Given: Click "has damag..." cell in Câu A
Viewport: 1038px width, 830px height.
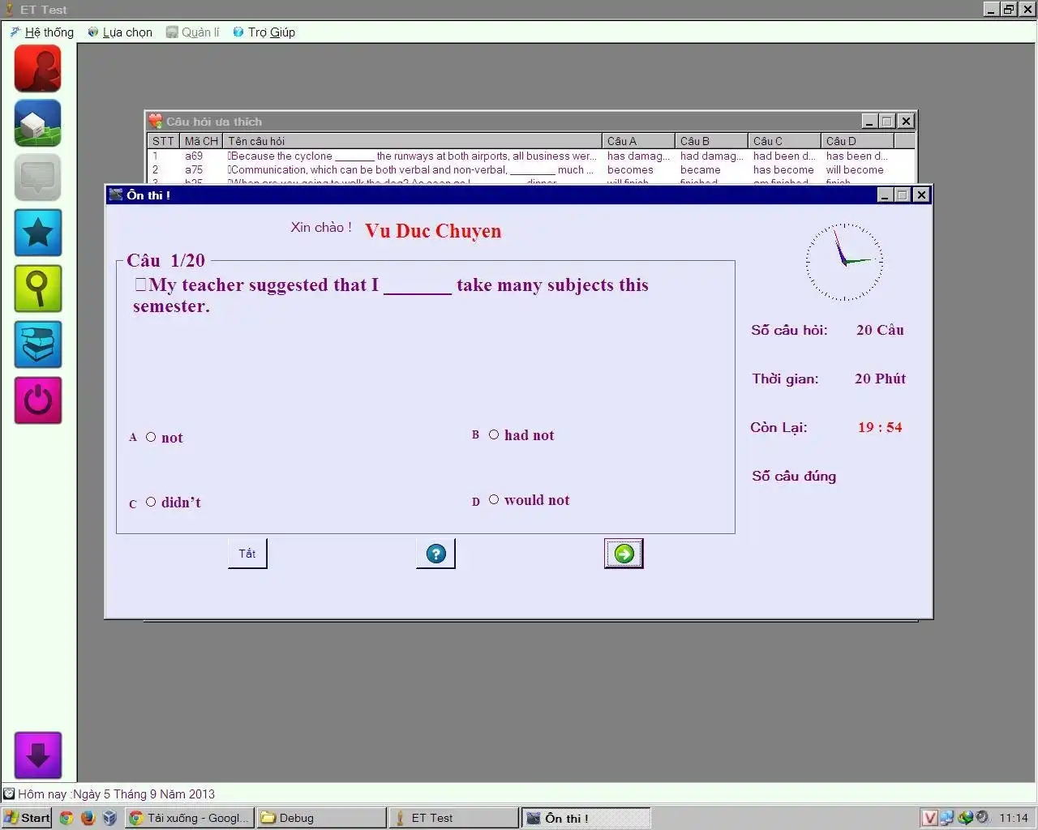Looking at the screenshot, I should point(638,156).
